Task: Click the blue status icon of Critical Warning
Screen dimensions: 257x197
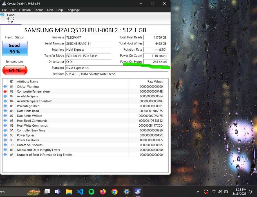Action: [5, 86]
